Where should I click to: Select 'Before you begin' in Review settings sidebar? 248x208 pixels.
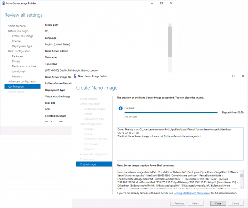pyautogui.click(x=18, y=31)
